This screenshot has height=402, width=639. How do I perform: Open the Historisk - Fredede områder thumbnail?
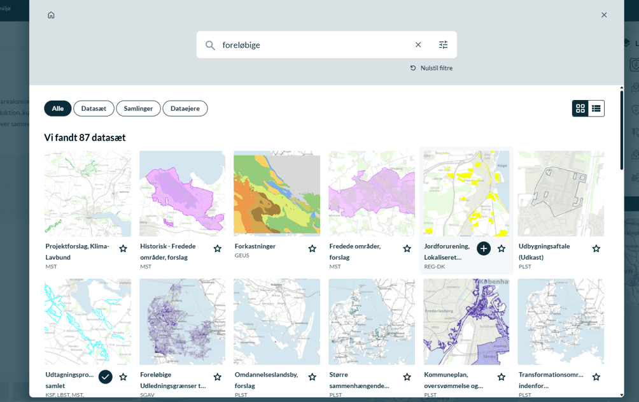182,194
